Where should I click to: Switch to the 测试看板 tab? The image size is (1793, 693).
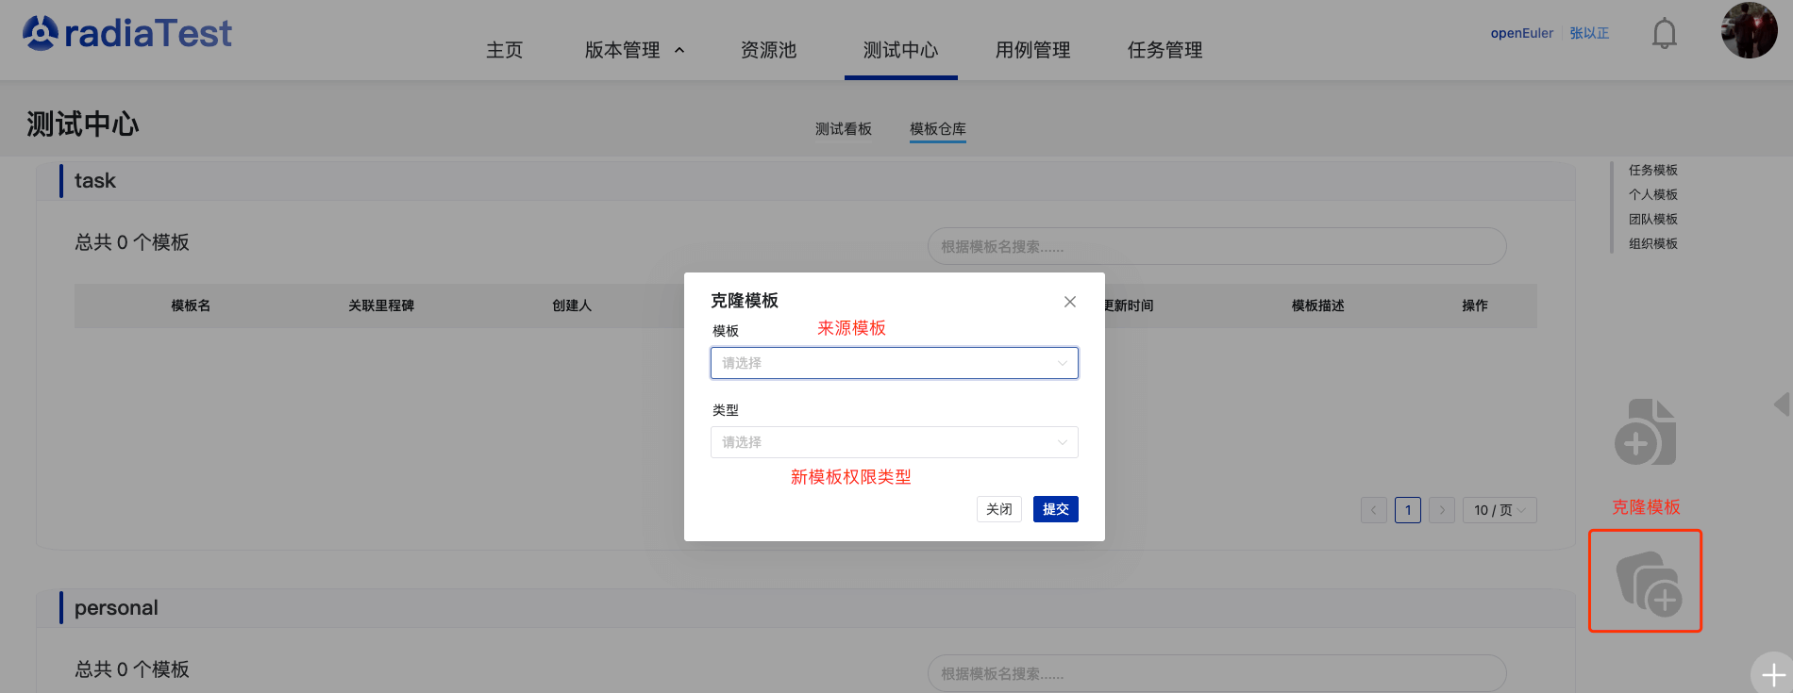coord(843,129)
